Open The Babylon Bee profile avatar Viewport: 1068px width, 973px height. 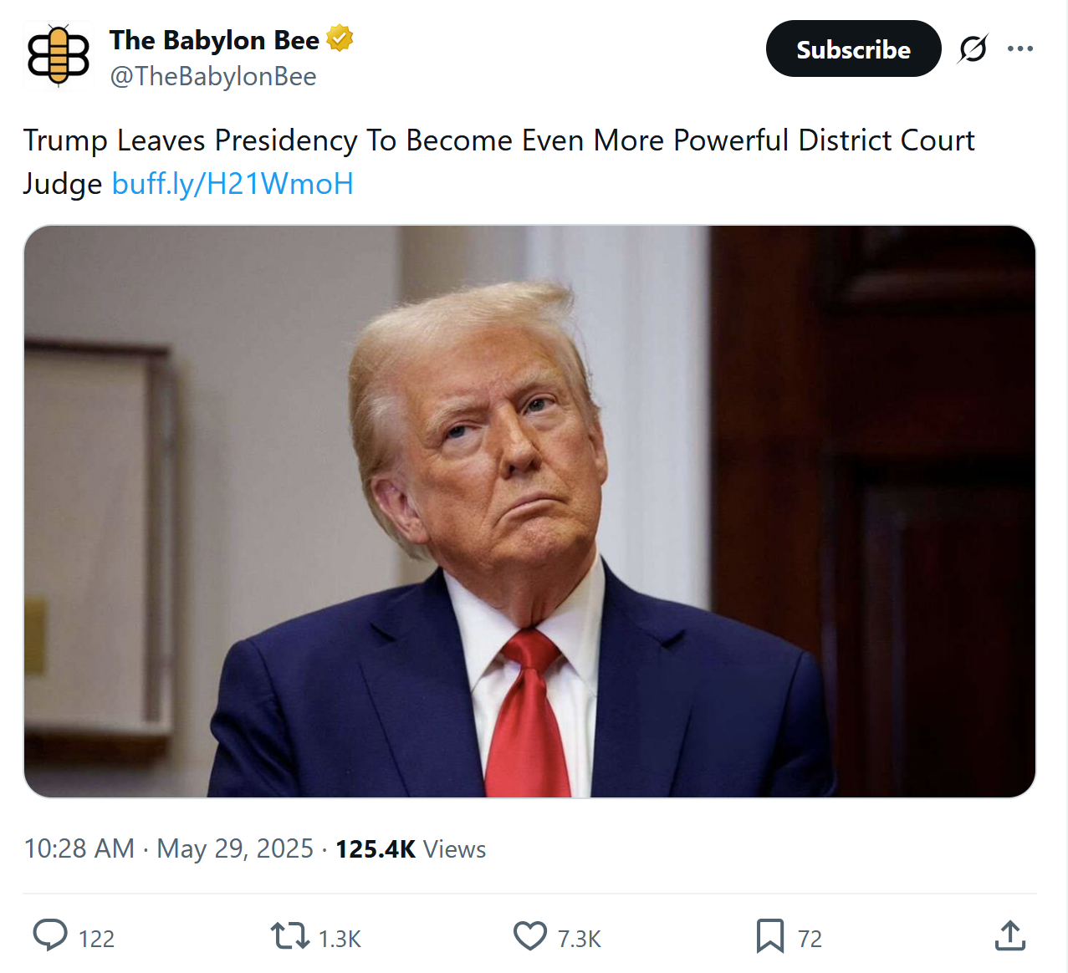tap(58, 55)
